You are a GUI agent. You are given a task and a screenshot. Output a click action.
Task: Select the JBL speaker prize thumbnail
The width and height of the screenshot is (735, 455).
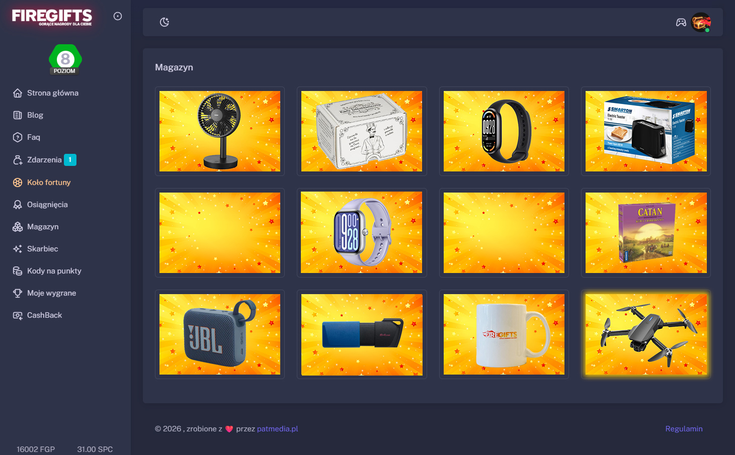220,334
